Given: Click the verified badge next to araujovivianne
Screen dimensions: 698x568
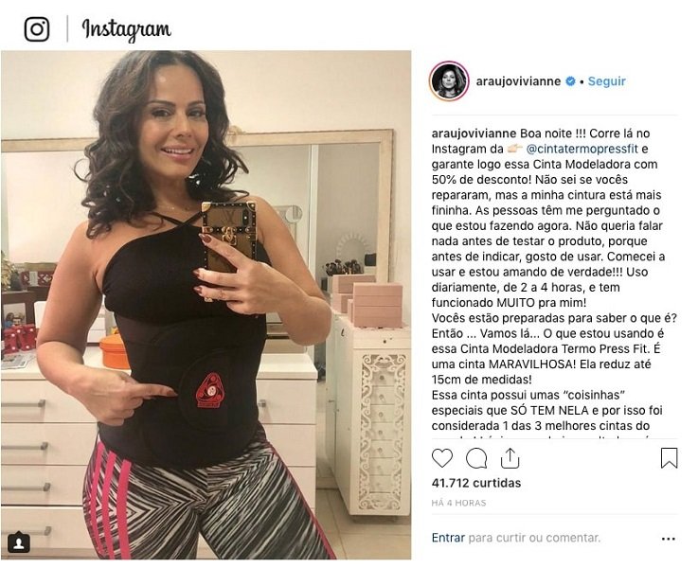Looking at the screenshot, I should (570, 81).
